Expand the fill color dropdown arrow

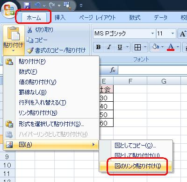[x=163, y=47]
